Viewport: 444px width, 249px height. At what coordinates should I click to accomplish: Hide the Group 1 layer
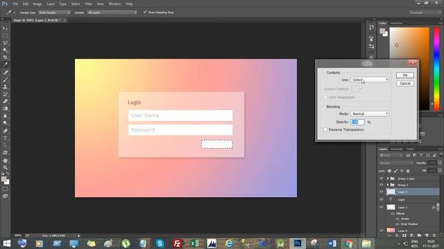381,185
